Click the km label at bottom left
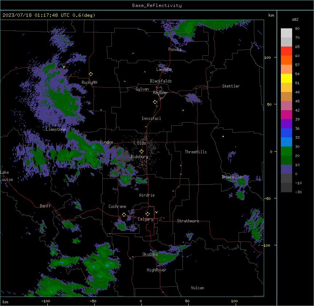314x306 pixels. (x=5, y=302)
